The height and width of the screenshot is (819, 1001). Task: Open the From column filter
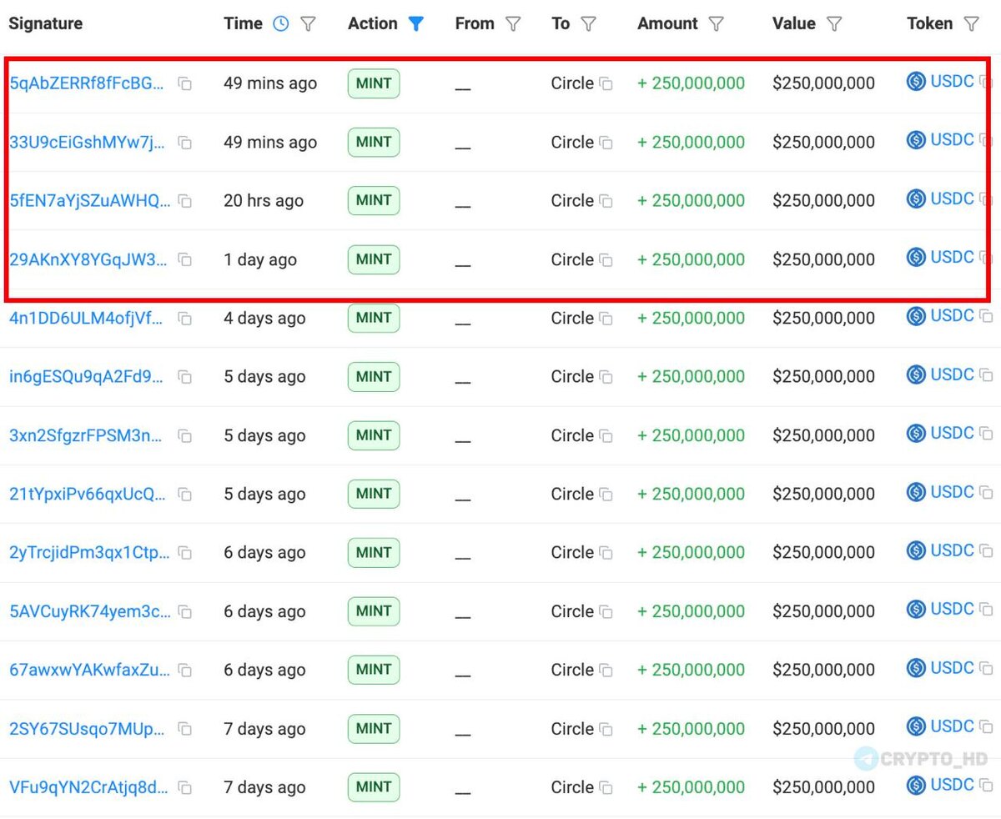513,24
